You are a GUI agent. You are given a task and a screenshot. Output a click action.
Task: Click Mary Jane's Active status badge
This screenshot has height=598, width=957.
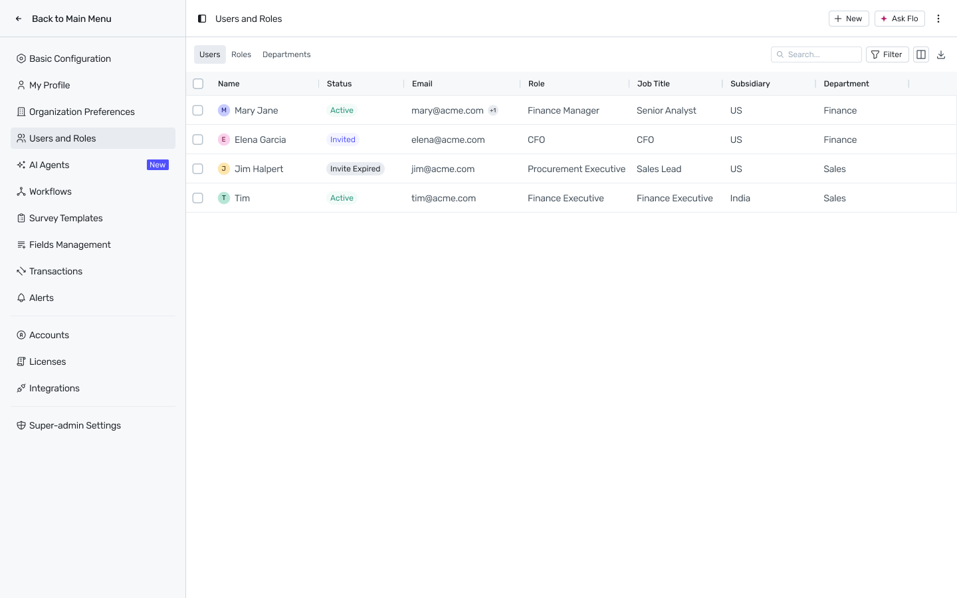pos(342,110)
